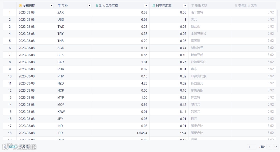Click the 菲律宾比索 name cell
The image size is (280, 152).
click(210, 76)
